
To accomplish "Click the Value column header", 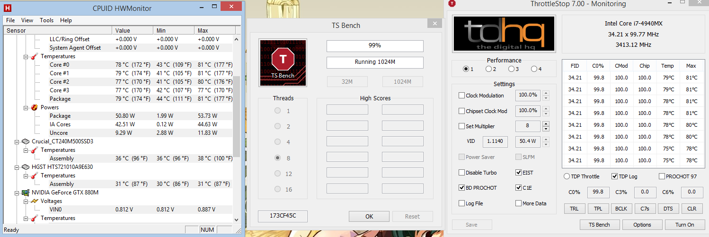I will pyautogui.click(x=133, y=30).
